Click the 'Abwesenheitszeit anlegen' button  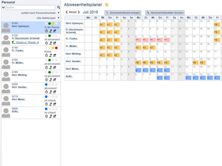(x=123, y=13)
